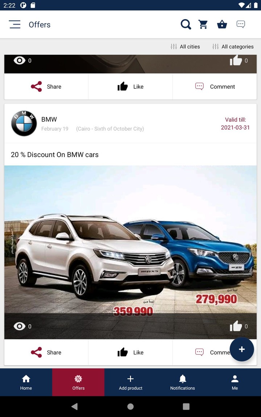Open the shopping cart icon
The width and height of the screenshot is (261, 417).
point(203,25)
